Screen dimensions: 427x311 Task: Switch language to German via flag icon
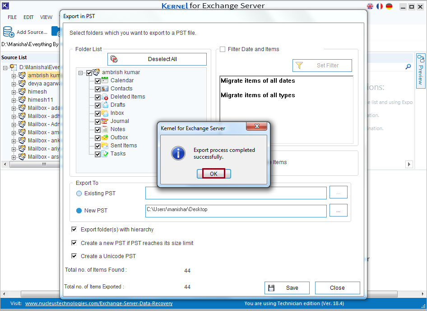click(x=389, y=6)
